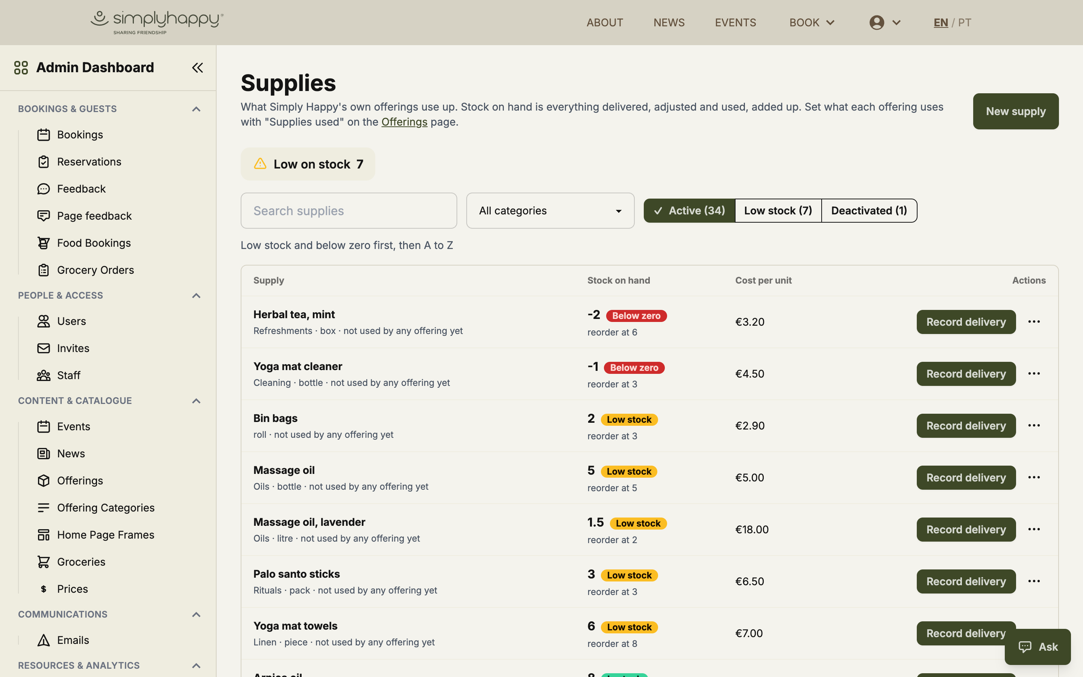This screenshot has height=677, width=1083.
Task: Open the NEWS menu item
Action: point(669,23)
